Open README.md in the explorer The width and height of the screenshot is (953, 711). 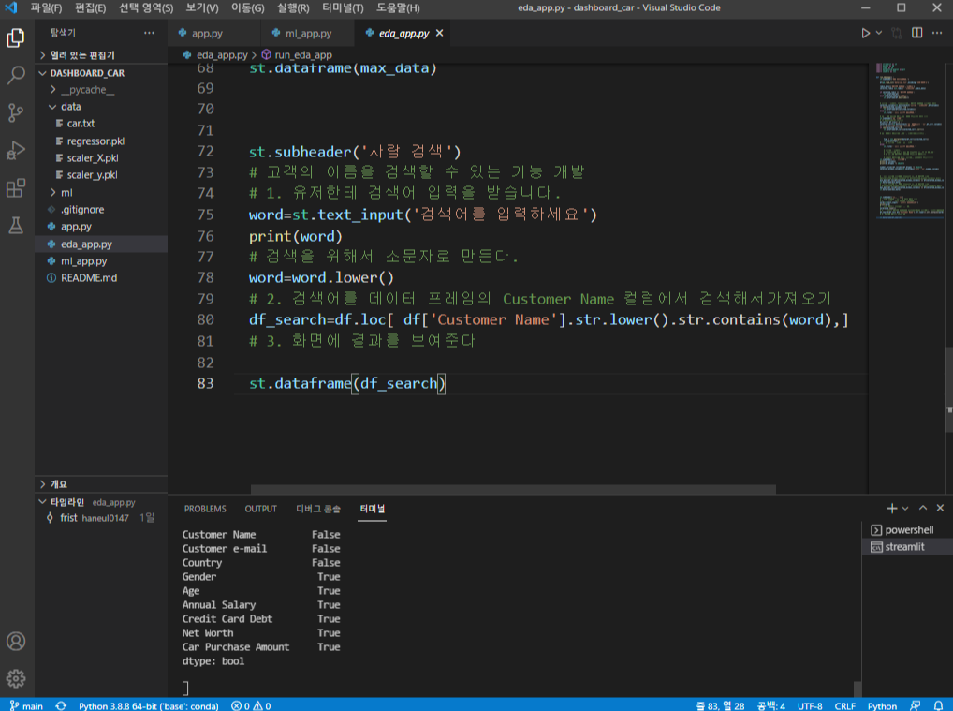[101, 278]
